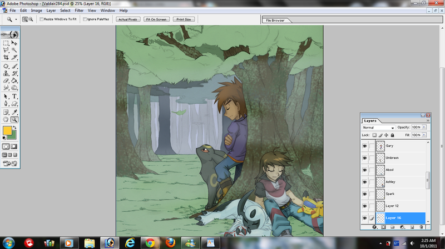The height and width of the screenshot is (249, 445).
Task: Open the Window menu
Action: (108, 11)
